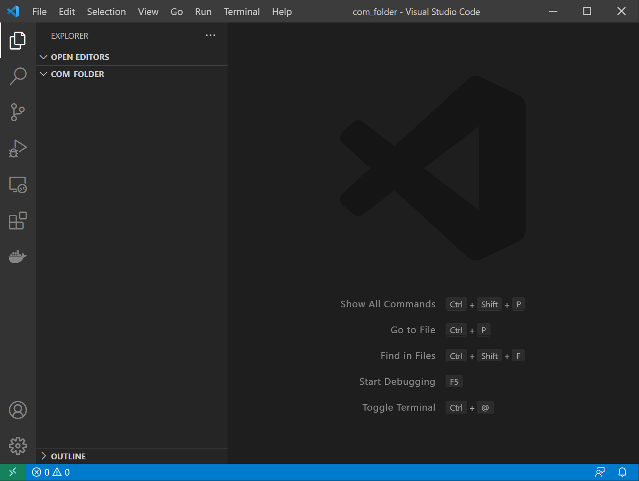Screen dimensions: 639x481
Task: Click the 'com_folder - Visual Studio Code' title
Action: tap(416, 12)
